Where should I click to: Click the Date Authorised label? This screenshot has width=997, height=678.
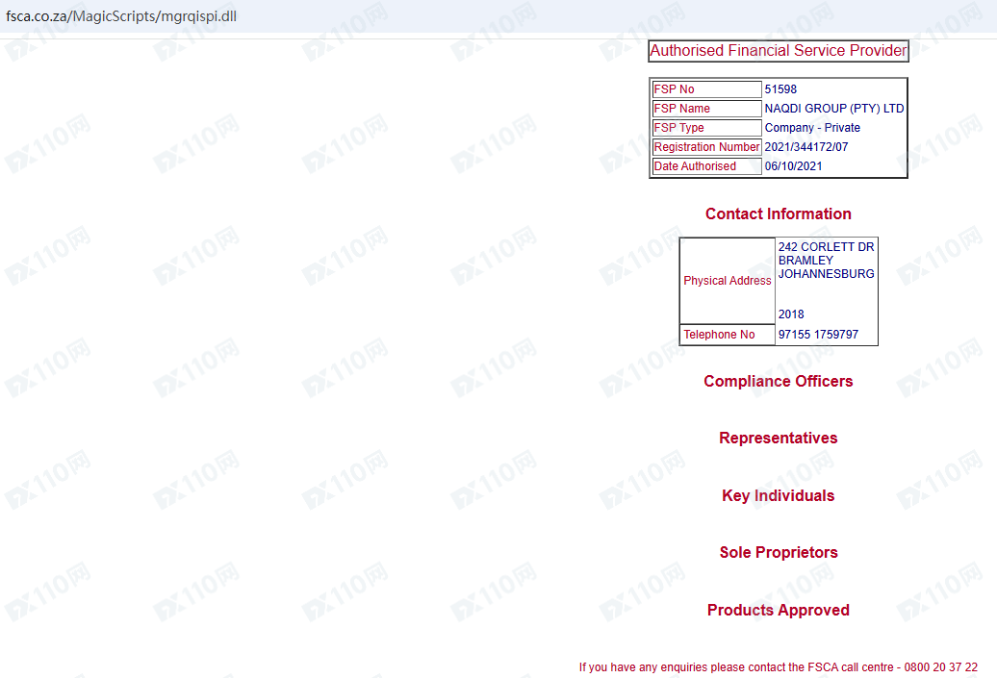(705, 166)
